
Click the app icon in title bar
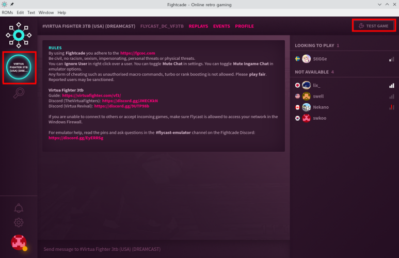click(4, 4)
